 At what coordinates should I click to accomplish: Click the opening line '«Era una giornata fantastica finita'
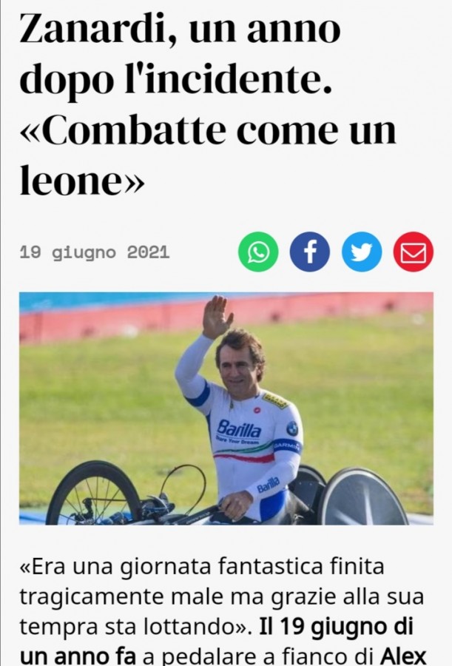[202, 567]
